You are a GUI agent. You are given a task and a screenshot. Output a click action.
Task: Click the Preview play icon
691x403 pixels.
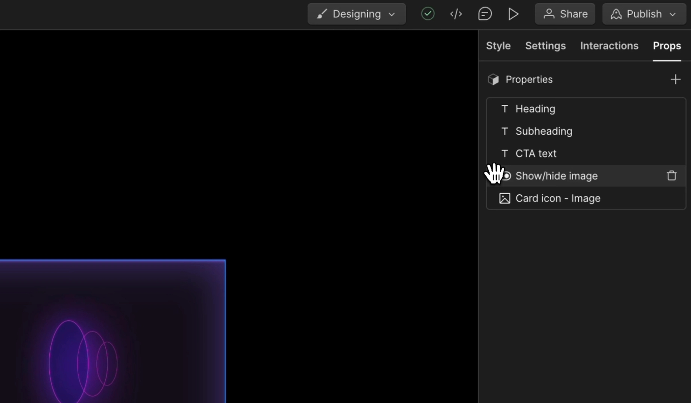(x=513, y=14)
